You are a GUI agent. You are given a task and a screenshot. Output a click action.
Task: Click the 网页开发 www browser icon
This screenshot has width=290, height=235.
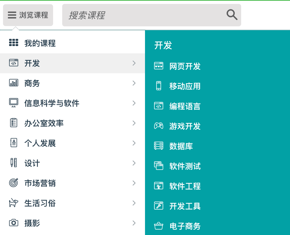(159, 66)
